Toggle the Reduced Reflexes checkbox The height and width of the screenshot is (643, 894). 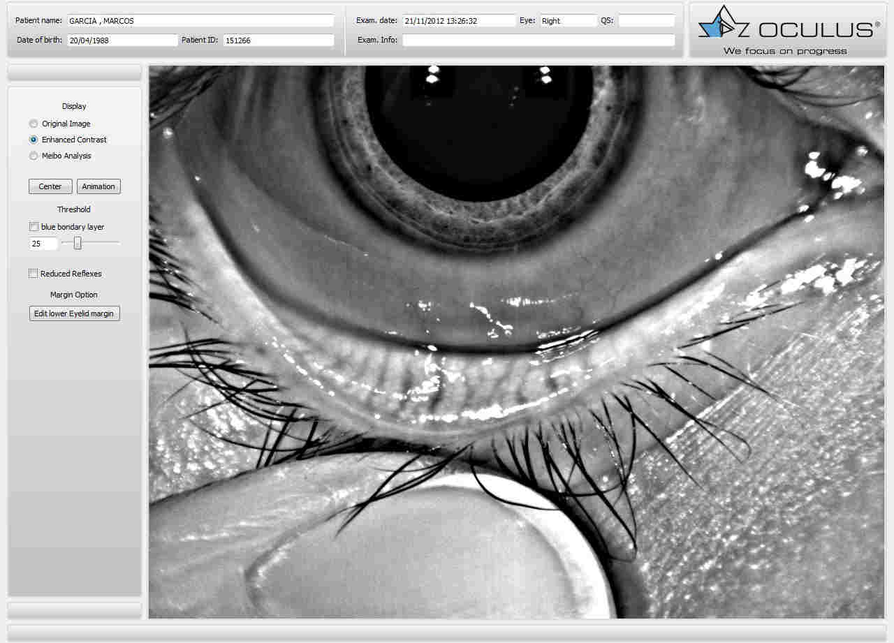tap(34, 274)
